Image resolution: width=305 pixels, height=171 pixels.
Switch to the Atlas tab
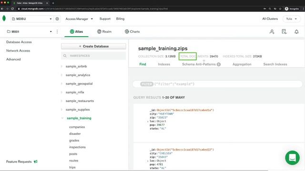click(x=76, y=32)
